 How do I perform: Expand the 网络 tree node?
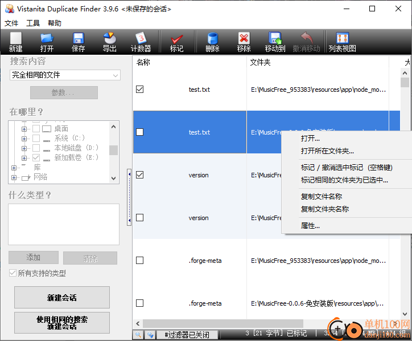pos(14,177)
